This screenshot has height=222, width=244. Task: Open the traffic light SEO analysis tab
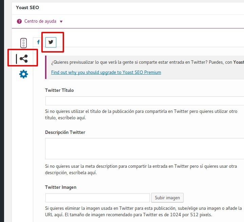[23, 43]
